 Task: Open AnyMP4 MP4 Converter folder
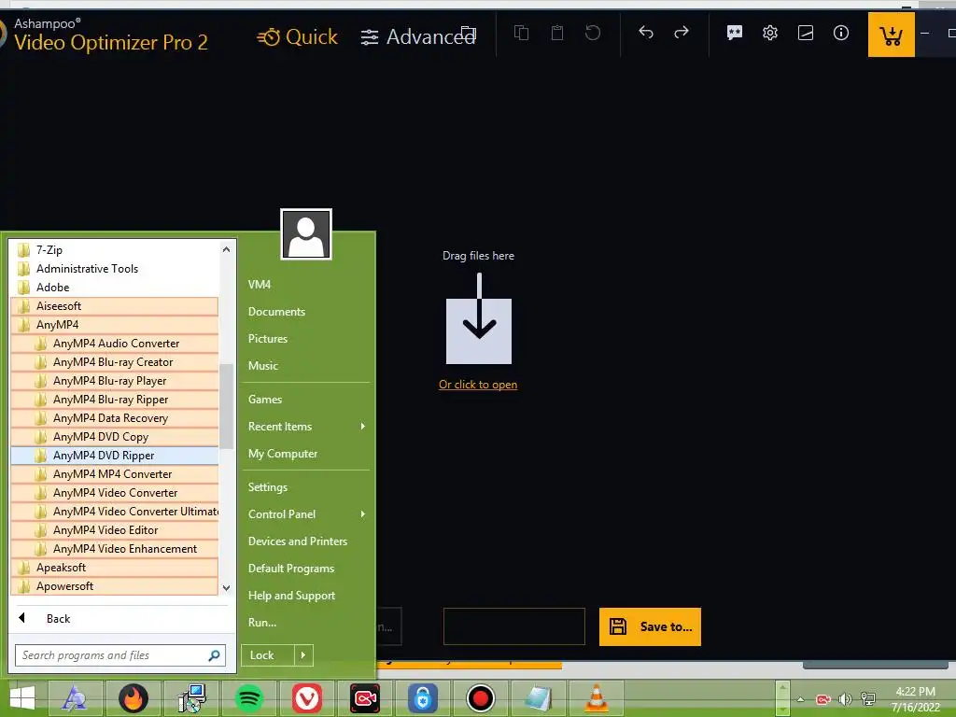(x=115, y=474)
